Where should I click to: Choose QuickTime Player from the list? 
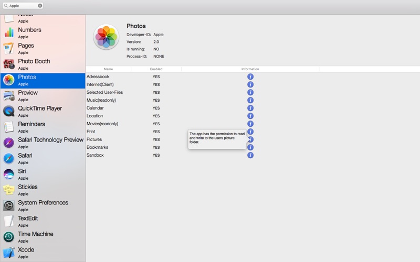(x=43, y=111)
